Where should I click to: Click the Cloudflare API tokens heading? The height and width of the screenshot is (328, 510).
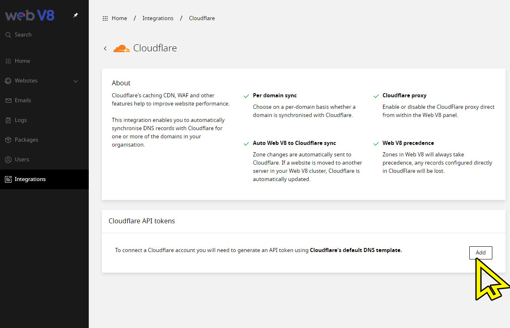[x=142, y=221]
